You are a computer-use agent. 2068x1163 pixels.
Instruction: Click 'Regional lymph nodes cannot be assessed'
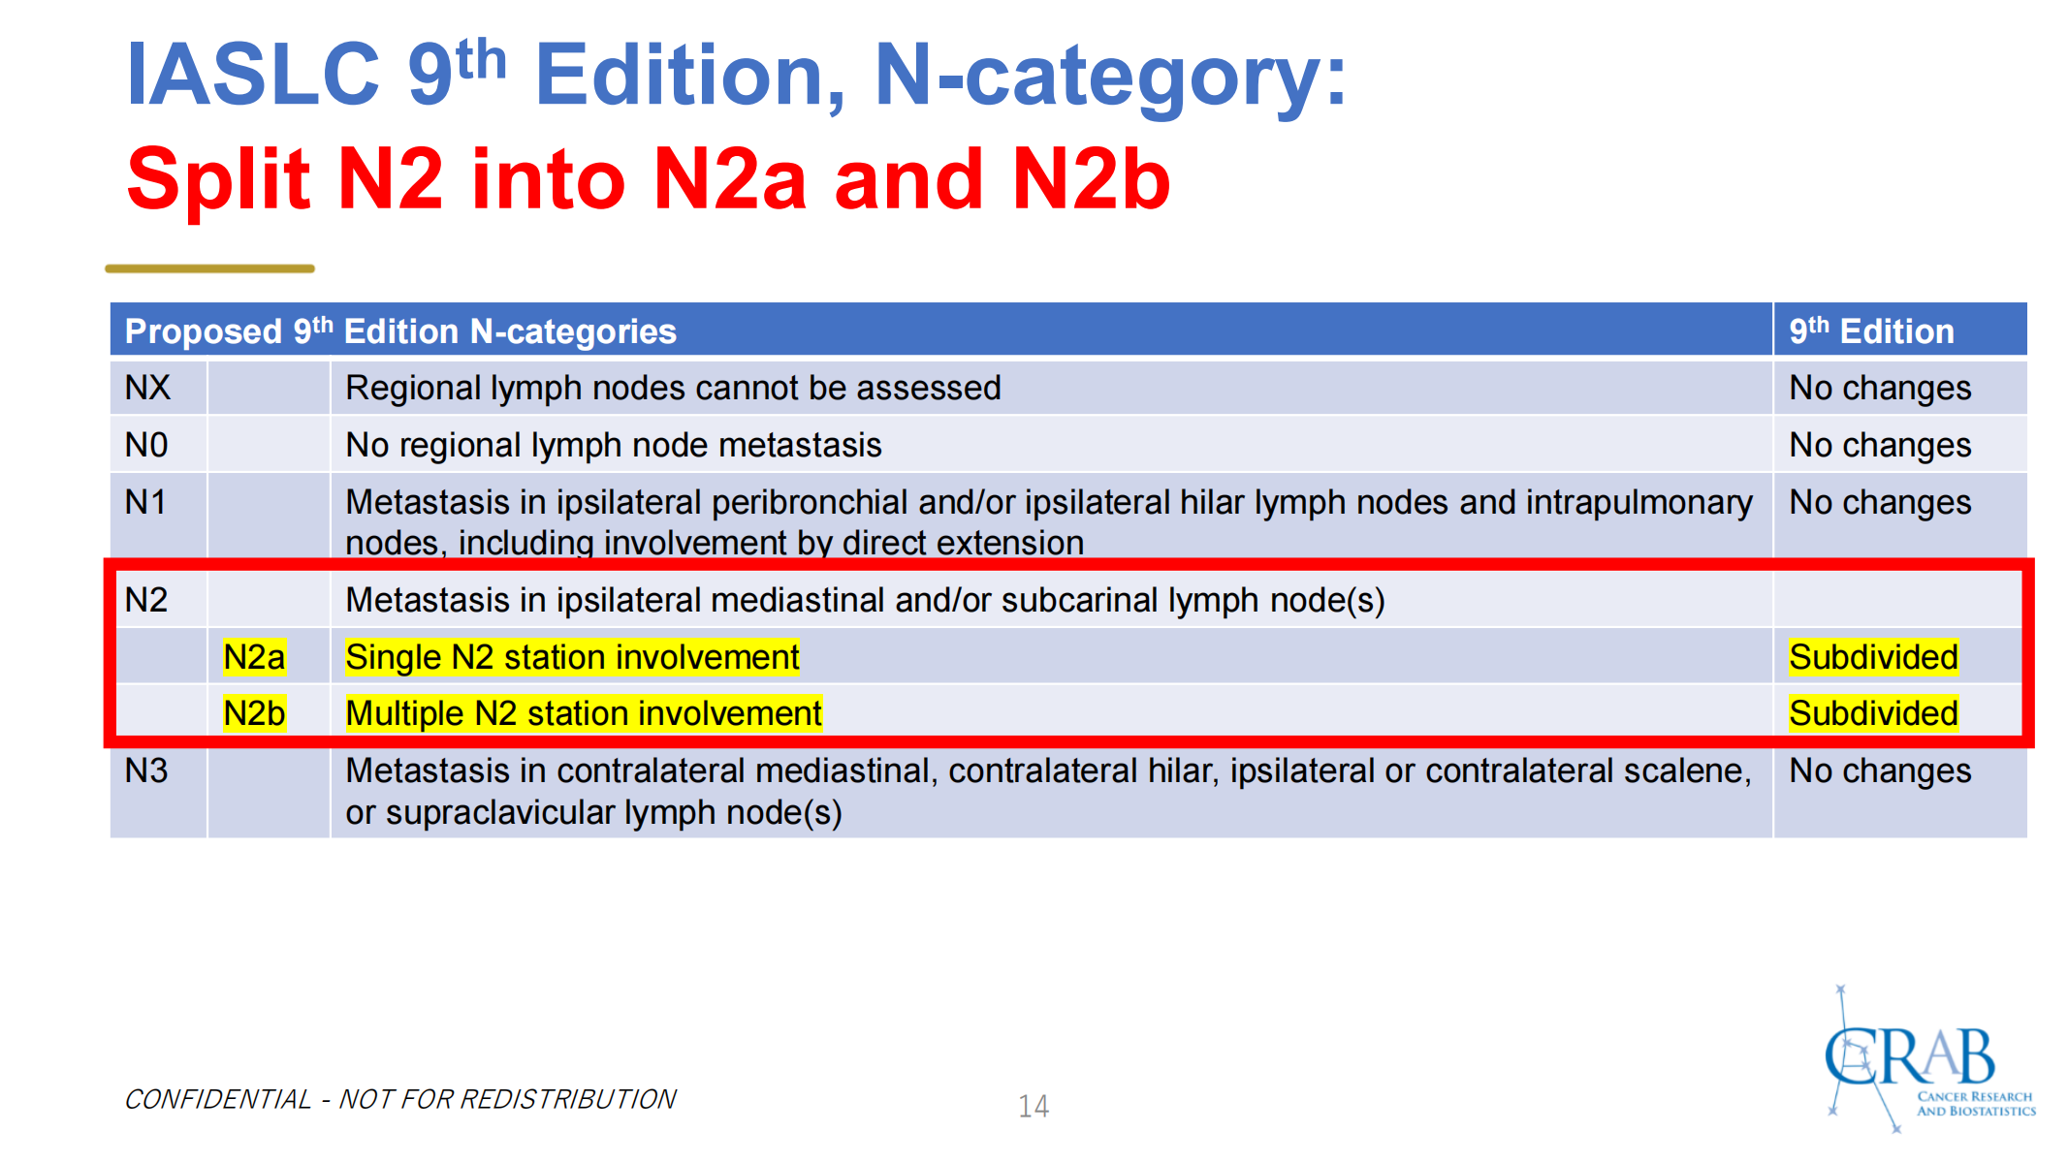tap(673, 388)
